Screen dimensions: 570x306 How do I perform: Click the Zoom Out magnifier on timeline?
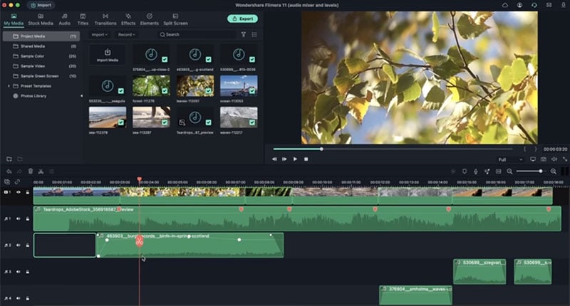pos(509,172)
